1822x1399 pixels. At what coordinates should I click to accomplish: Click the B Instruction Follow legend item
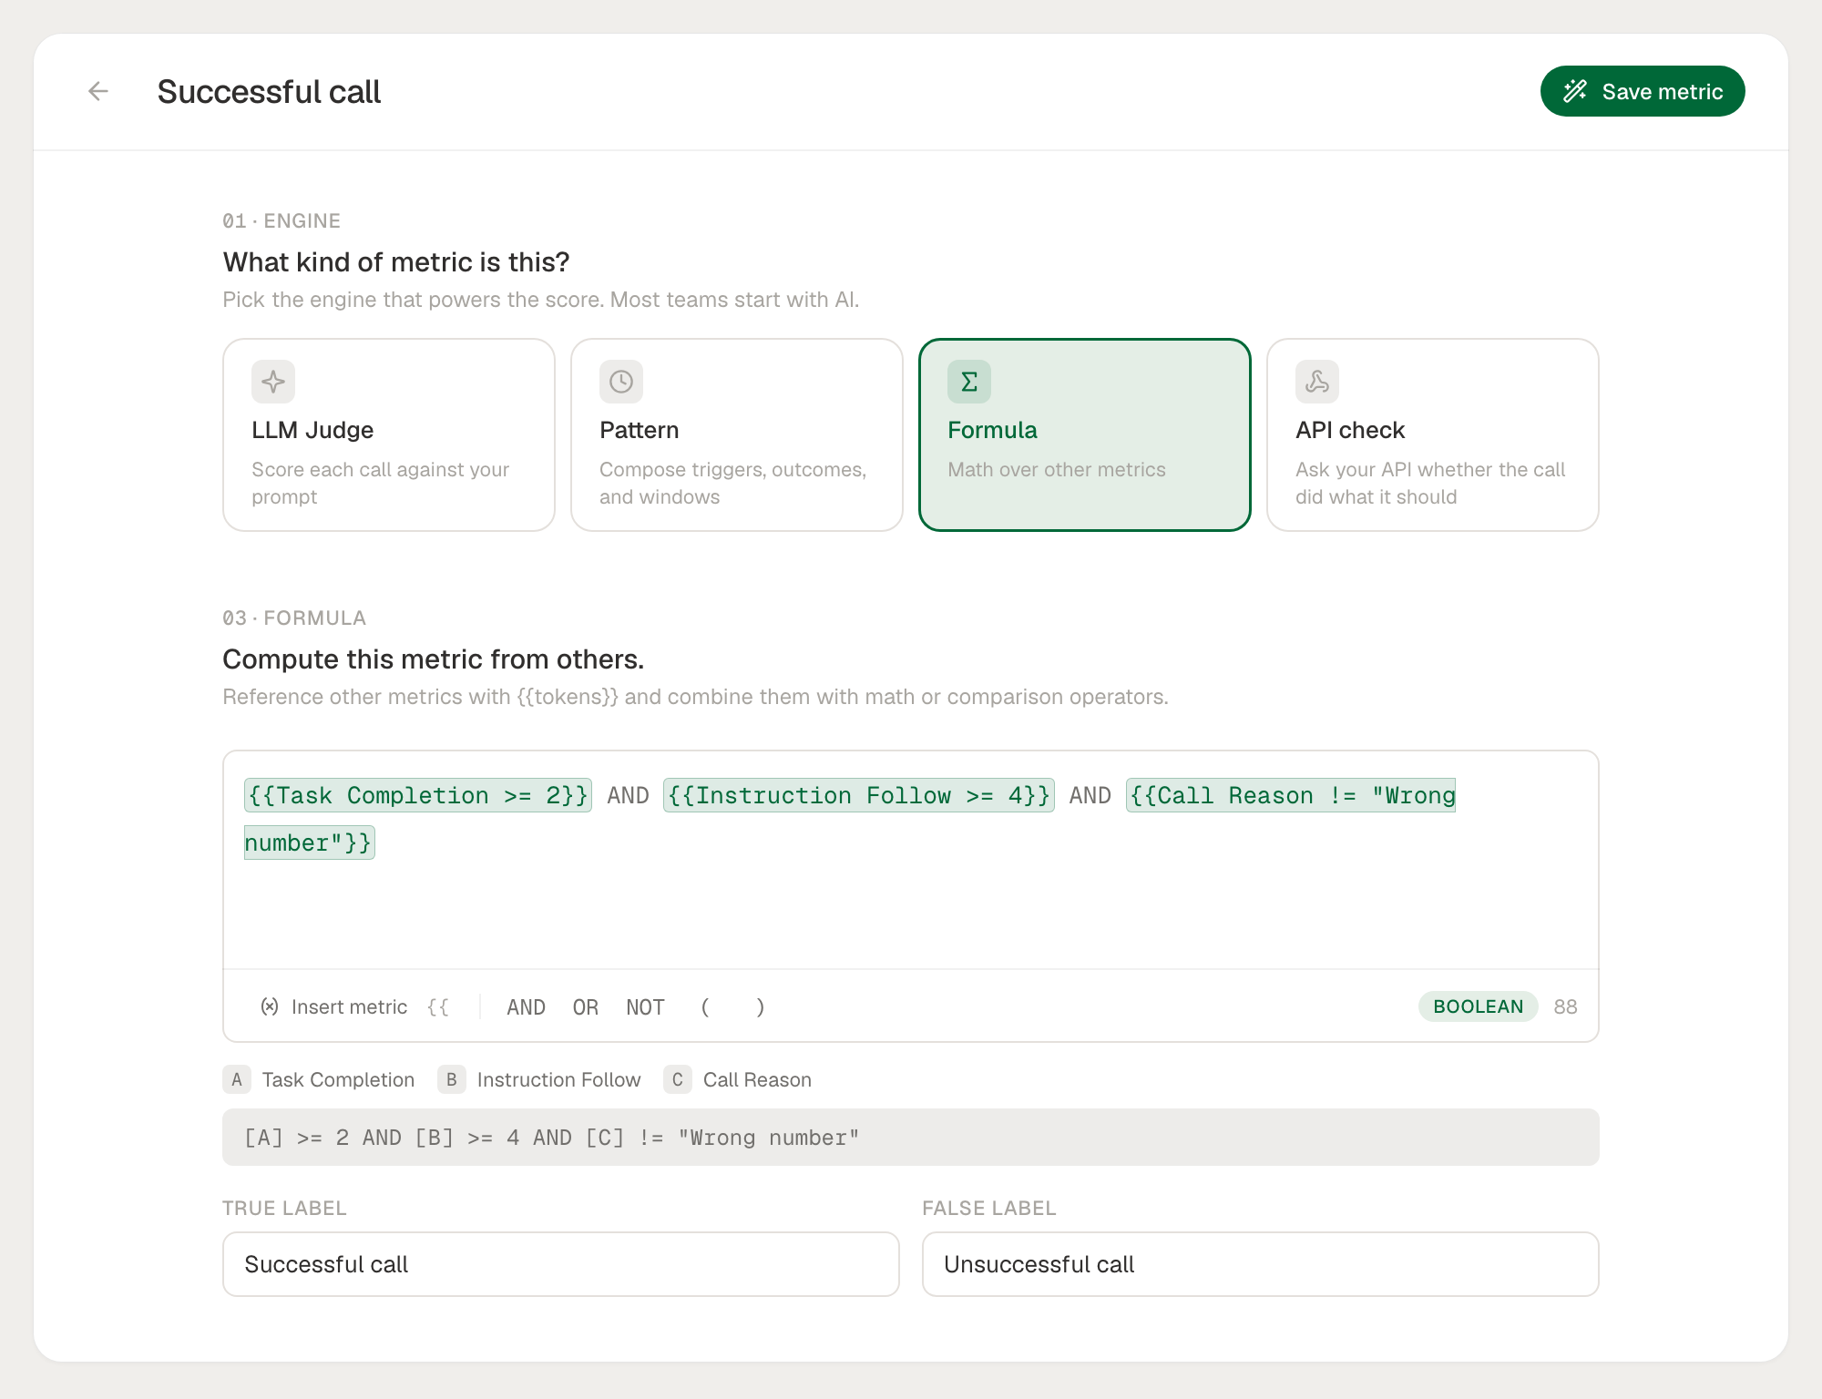click(x=539, y=1079)
